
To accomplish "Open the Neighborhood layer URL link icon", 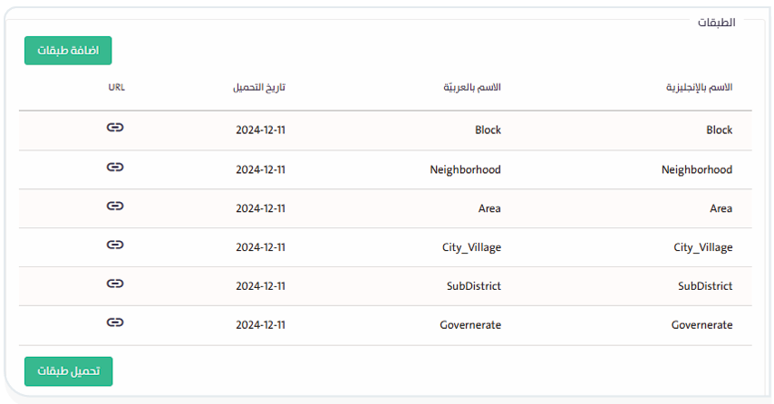I will click(x=115, y=167).
